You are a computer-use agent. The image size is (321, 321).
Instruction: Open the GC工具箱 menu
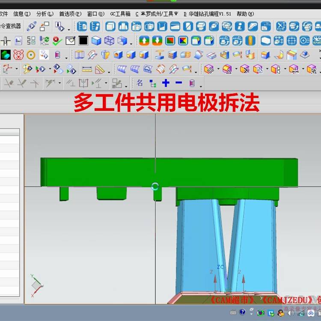[x=120, y=14]
